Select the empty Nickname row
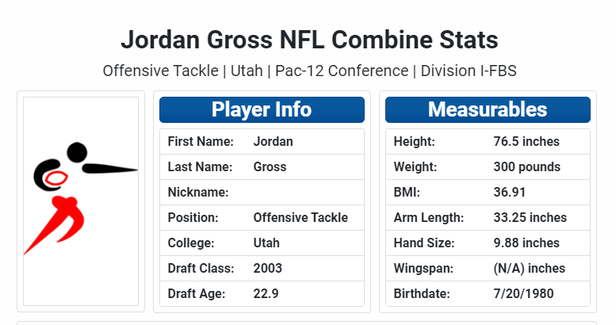 [x=262, y=192]
